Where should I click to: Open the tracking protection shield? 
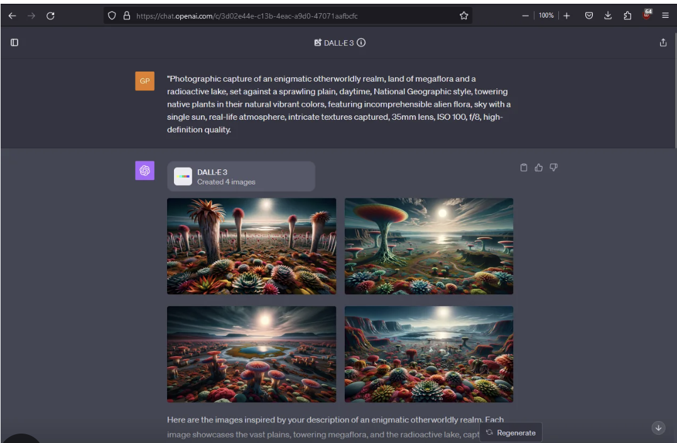[x=112, y=16]
